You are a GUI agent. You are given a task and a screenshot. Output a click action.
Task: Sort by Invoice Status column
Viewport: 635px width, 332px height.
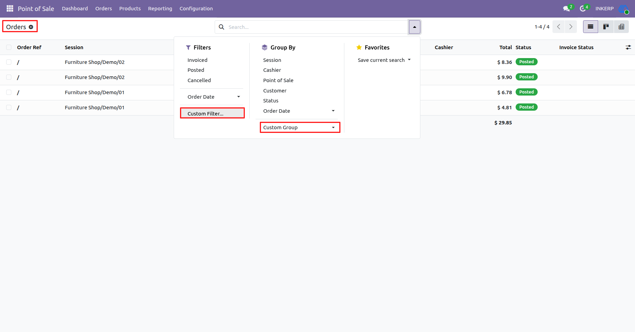(576, 47)
